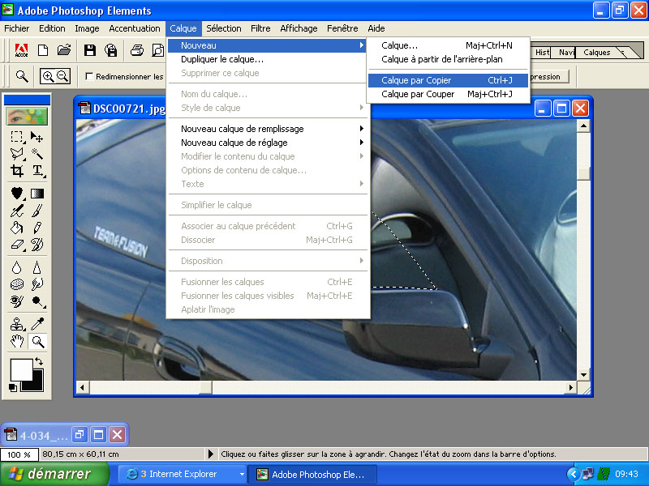Select the Smudge finger tool
The width and height of the screenshot is (649, 486).
pos(37,284)
